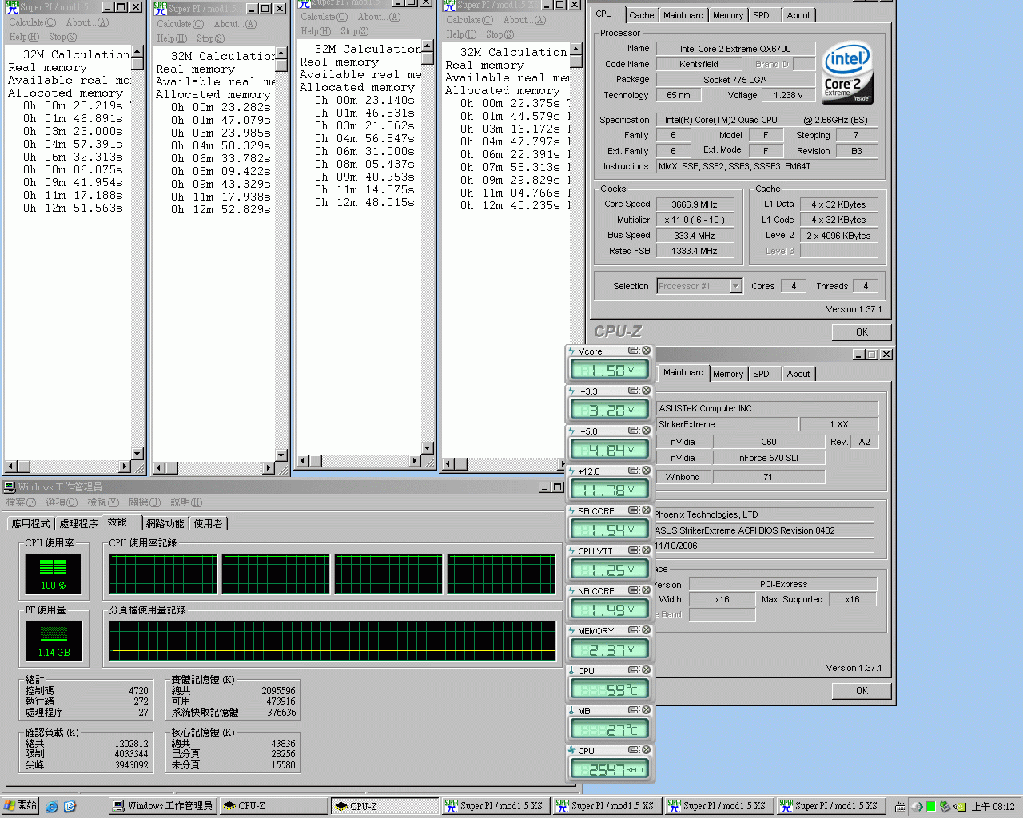
Task: Open settings icon on the +12.0 voltage widget
Action: (633, 471)
